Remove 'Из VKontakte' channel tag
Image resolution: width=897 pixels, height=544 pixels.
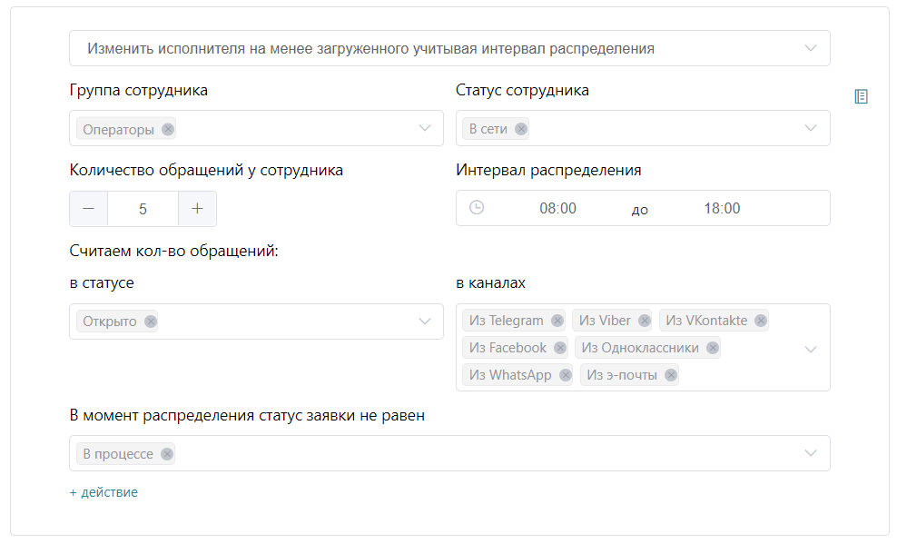[761, 321]
